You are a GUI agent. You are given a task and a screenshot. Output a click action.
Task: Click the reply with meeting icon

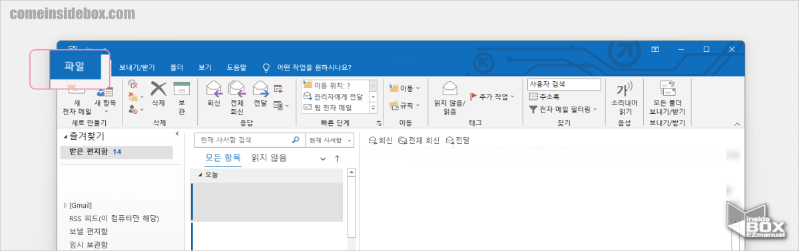[278, 89]
